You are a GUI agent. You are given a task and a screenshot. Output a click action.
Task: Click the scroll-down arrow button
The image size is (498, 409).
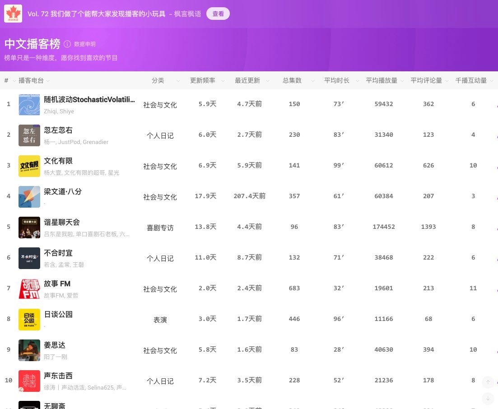pos(488,399)
